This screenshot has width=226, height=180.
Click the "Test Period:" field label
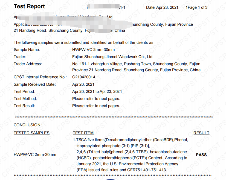24,92
